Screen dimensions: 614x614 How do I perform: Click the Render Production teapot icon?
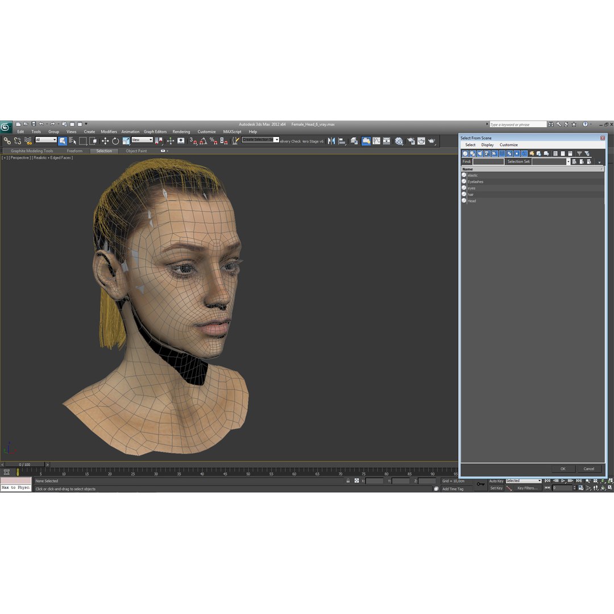coord(432,141)
